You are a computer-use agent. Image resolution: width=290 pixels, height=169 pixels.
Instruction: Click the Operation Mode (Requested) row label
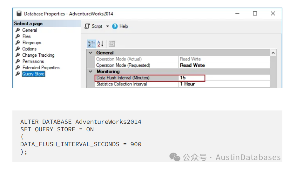pyautogui.click(x=123, y=66)
